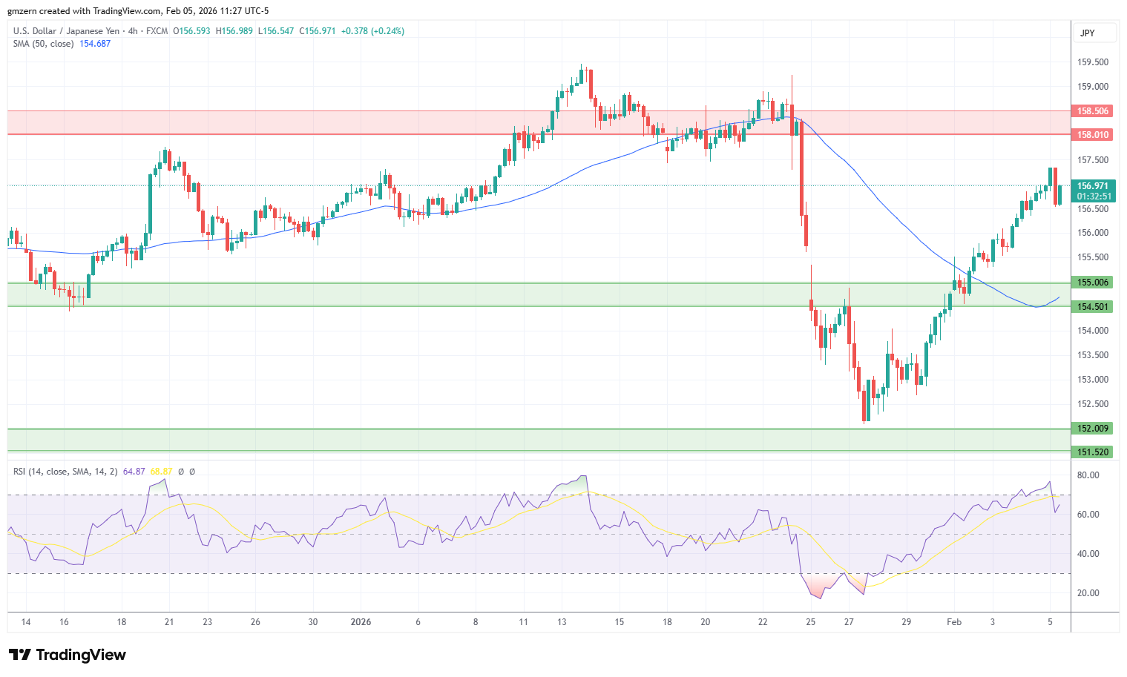Click the date label 25 on time axis

[x=810, y=622]
